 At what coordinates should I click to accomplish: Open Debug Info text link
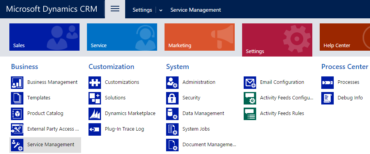tap(350, 97)
